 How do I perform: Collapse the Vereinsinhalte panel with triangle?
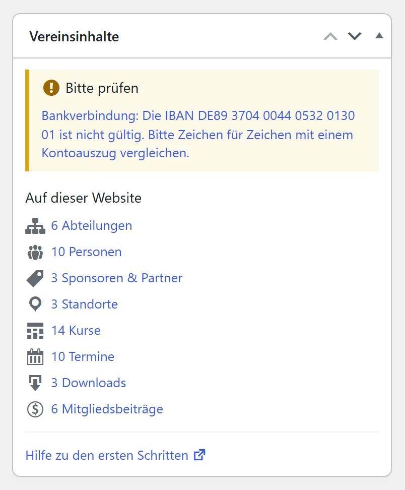pyautogui.click(x=379, y=36)
